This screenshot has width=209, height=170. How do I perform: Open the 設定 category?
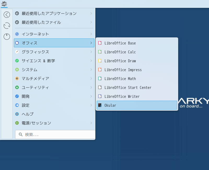pos(54,105)
